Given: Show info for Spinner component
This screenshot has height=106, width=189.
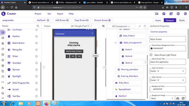Looking at the screenshot, I should (36, 70).
